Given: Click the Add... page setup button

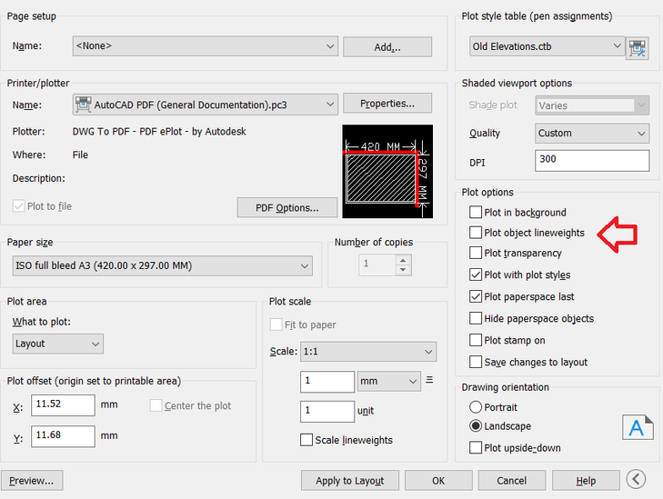Looking at the screenshot, I should 387,47.
